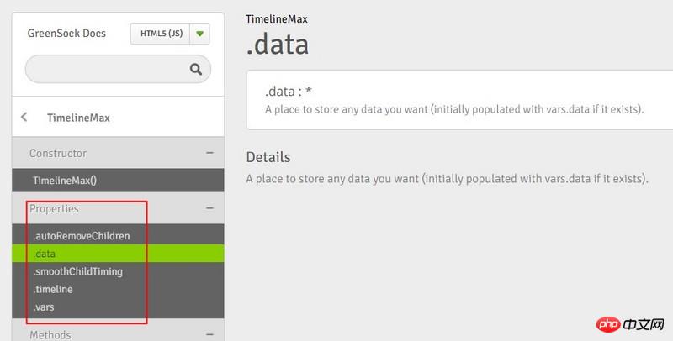The image size is (673, 341).
Task: Open the TimelineMax() constructor entry
Action: [66, 181]
